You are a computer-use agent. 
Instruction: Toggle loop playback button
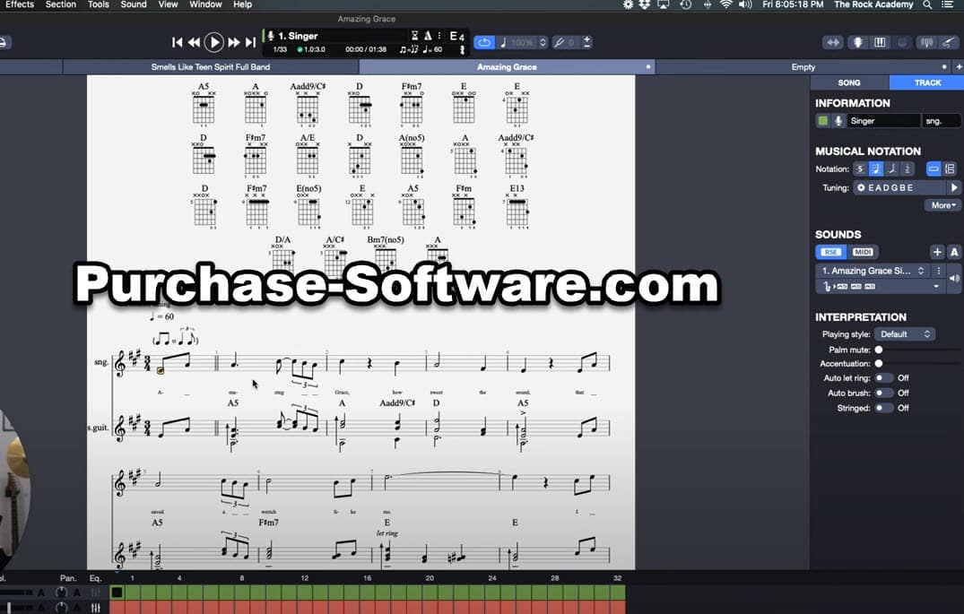point(484,42)
